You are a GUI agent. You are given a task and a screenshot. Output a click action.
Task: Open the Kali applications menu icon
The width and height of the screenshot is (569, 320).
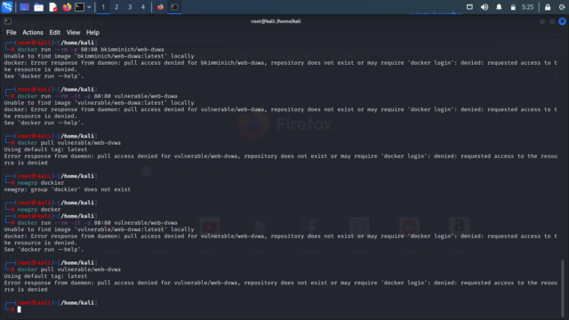pos(7,7)
